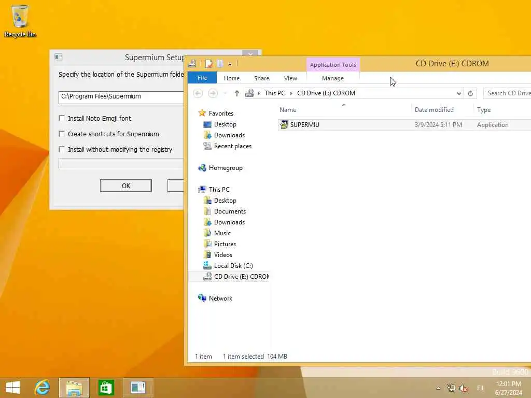
Task: Open the Windows Start button
Action: point(13,388)
